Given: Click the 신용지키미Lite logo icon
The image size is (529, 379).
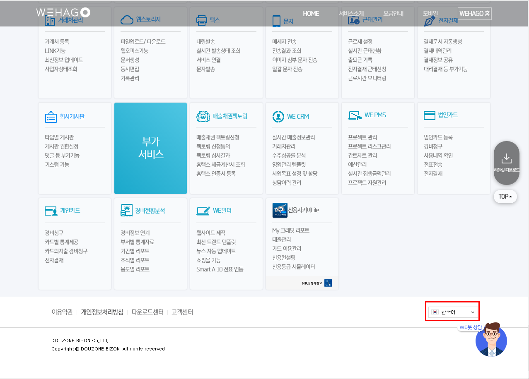Looking at the screenshot, I should coord(280,210).
